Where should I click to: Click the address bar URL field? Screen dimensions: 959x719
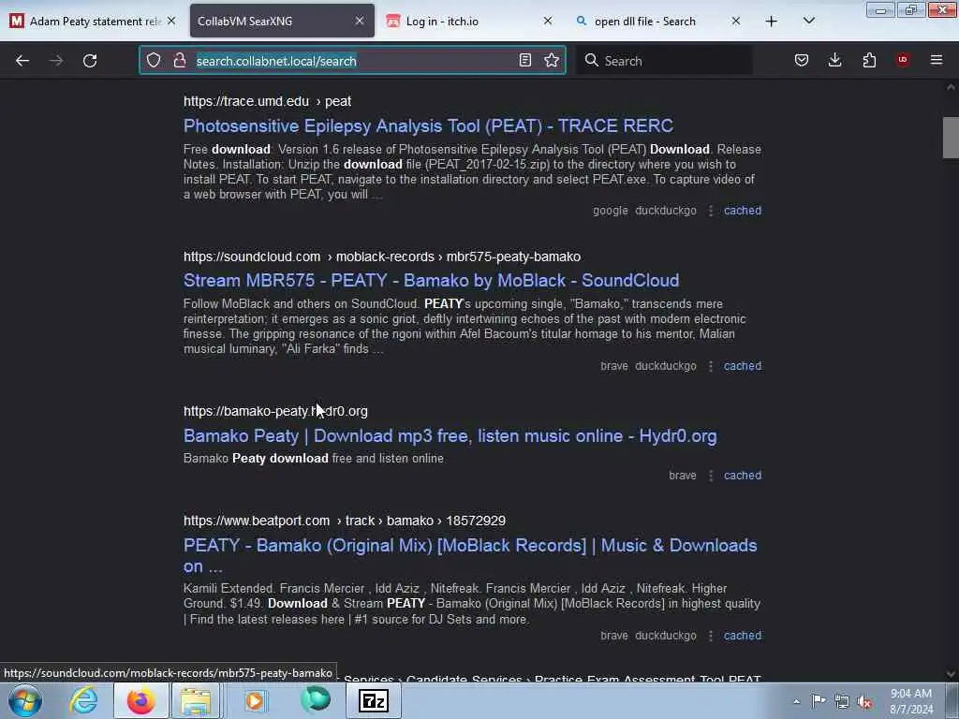(x=352, y=61)
